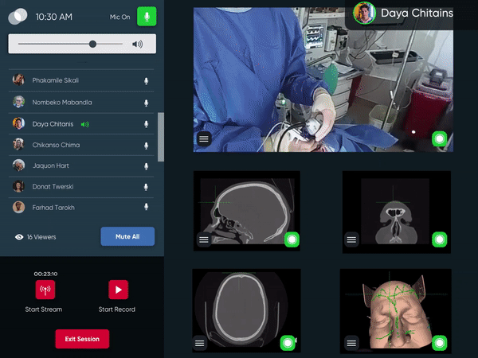Toggle the coronal CT scan green button
Viewport: 478px width, 358px height.
(440, 239)
